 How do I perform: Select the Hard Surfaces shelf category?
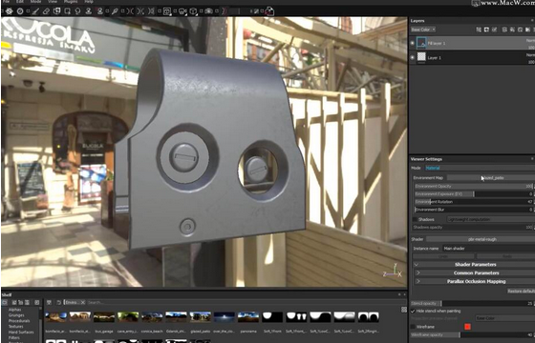pos(21,333)
